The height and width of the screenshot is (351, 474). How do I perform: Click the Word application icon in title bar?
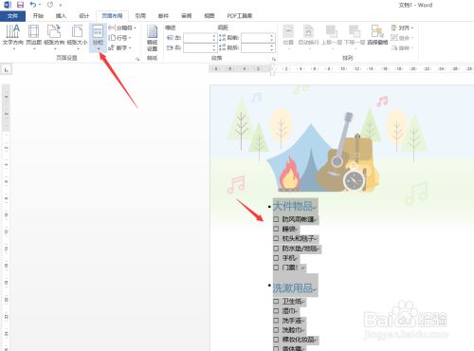coord(8,5)
